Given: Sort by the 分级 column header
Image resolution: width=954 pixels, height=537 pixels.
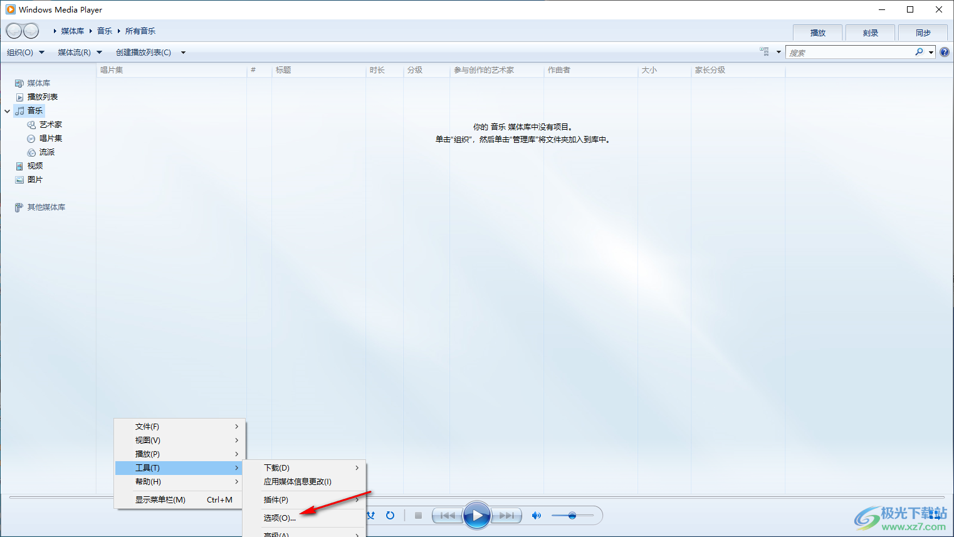Looking at the screenshot, I should pyautogui.click(x=427, y=70).
